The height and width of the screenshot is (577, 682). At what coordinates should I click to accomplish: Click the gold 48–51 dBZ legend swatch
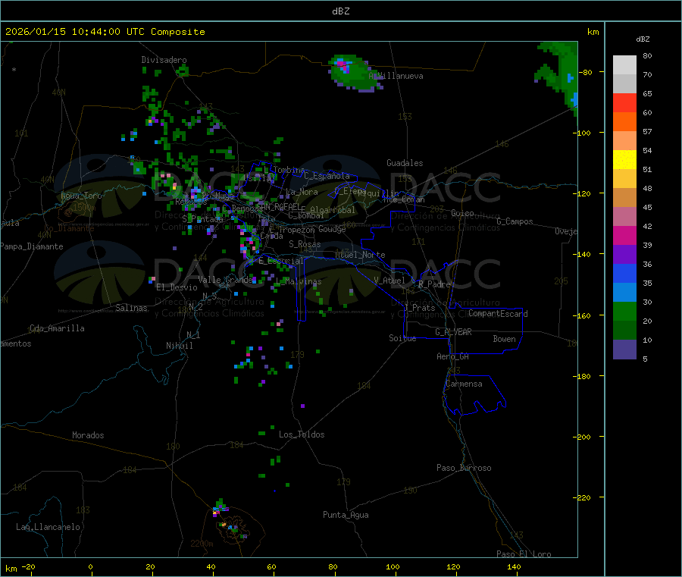point(624,178)
